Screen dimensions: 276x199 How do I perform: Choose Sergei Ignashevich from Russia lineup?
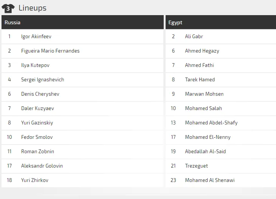(43, 79)
